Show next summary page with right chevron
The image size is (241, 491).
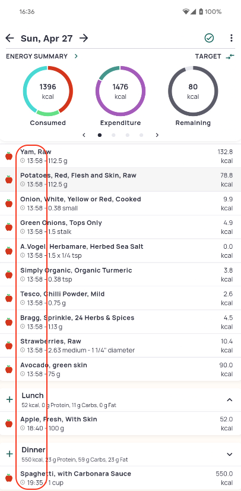tap(157, 135)
